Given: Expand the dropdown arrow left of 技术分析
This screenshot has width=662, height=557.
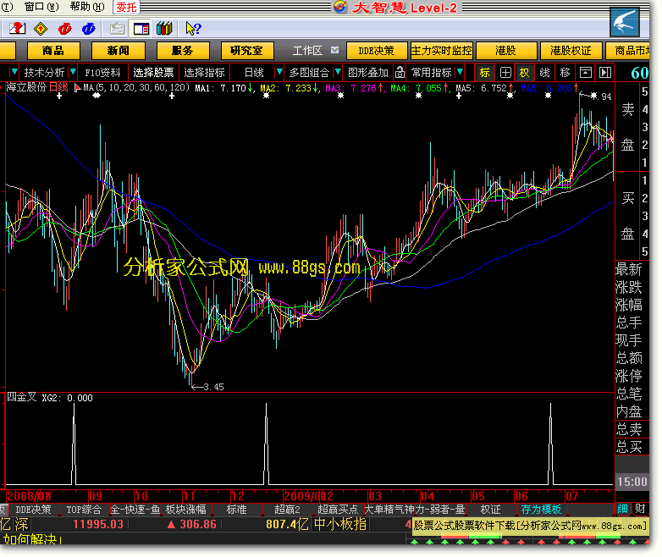Looking at the screenshot, I should coord(14,72).
